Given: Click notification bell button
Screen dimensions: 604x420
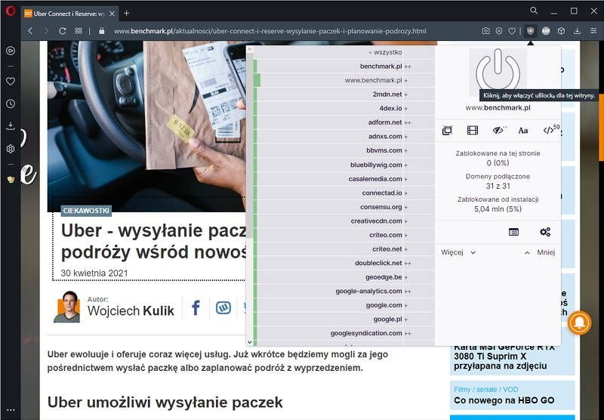Looking at the screenshot, I should click(x=579, y=323).
